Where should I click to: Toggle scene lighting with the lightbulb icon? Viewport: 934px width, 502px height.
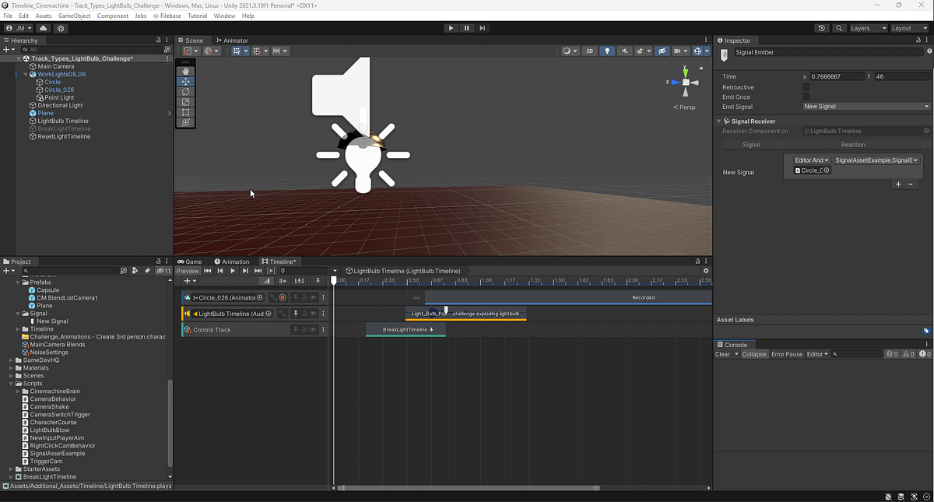click(608, 51)
